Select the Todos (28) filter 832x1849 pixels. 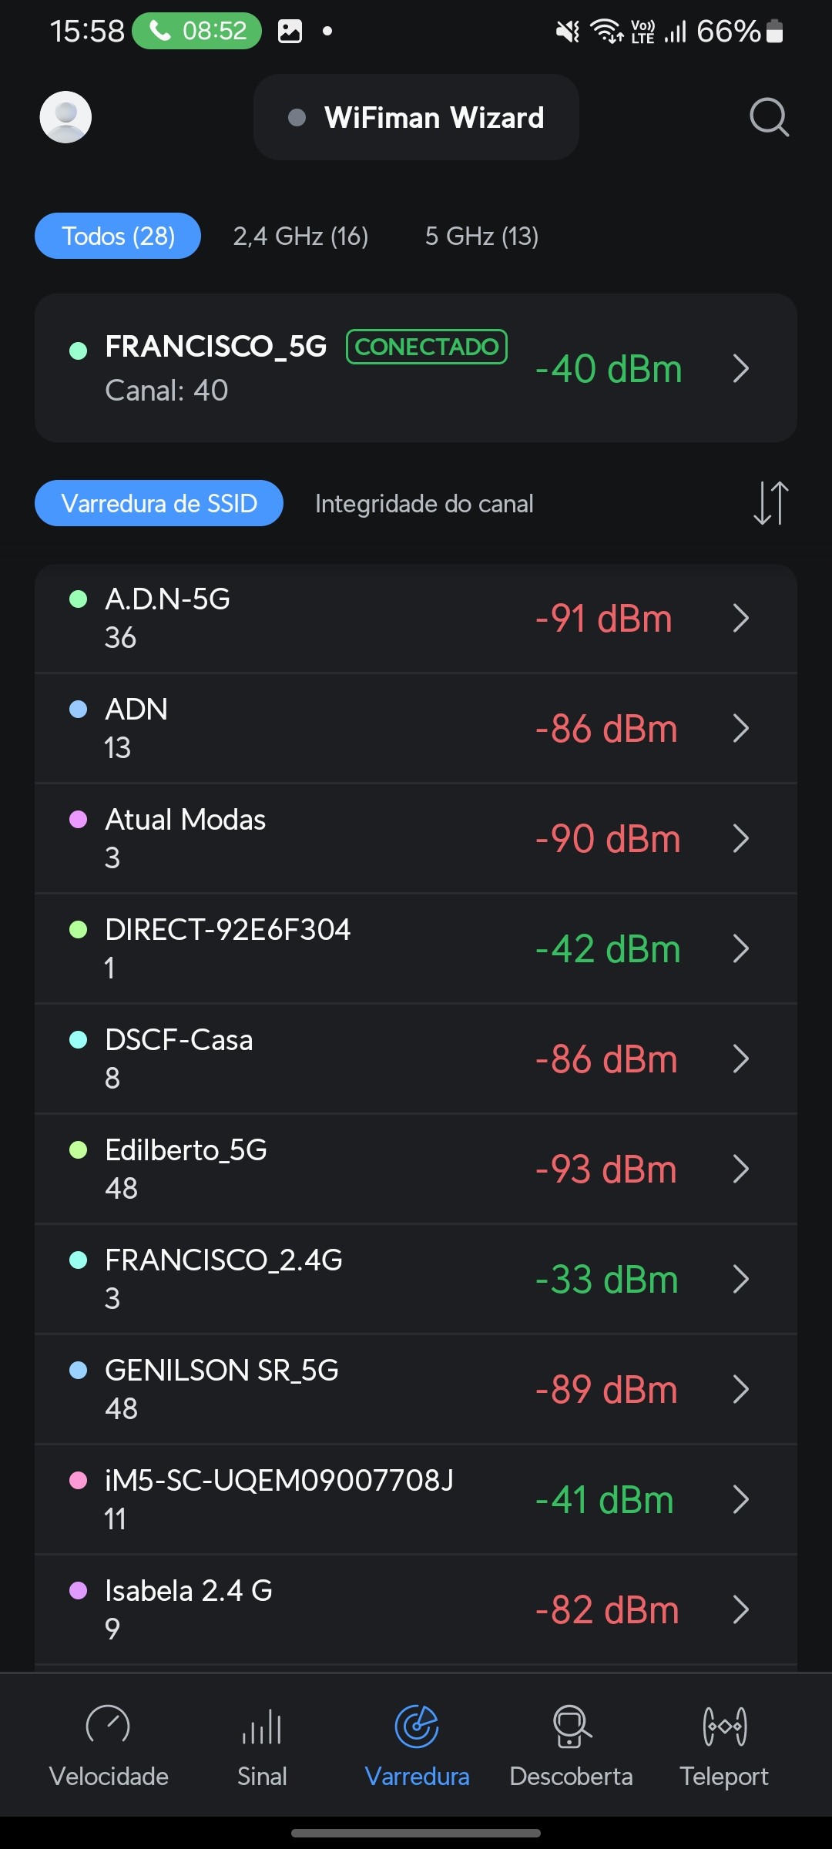[118, 236]
